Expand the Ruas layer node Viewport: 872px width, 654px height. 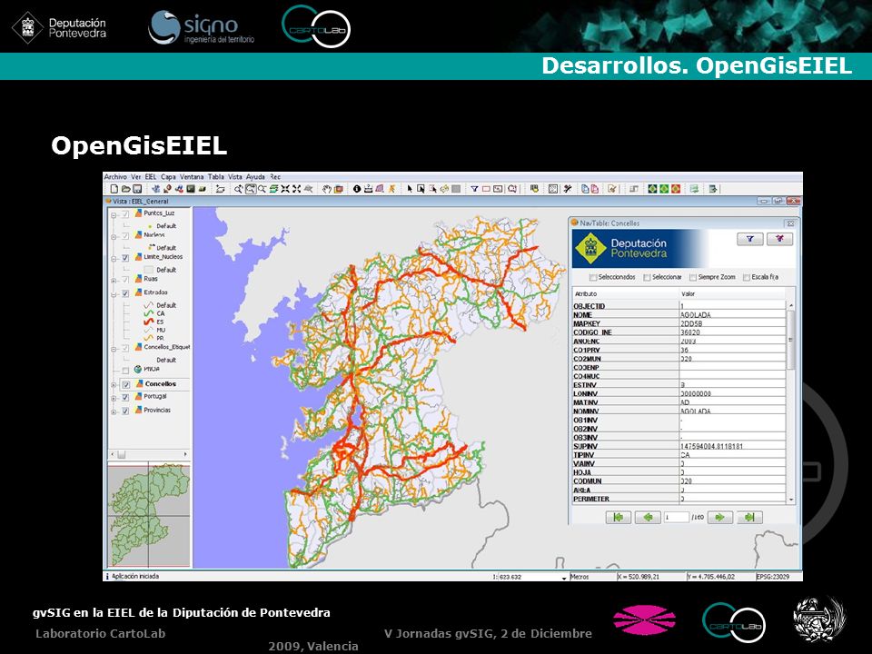(x=114, y=281)
